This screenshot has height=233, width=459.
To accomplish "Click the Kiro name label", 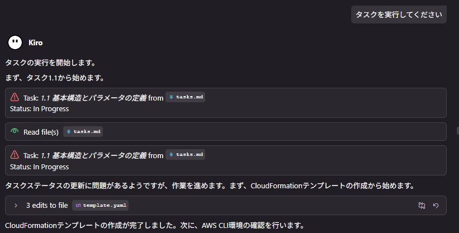I will point(36,42).
